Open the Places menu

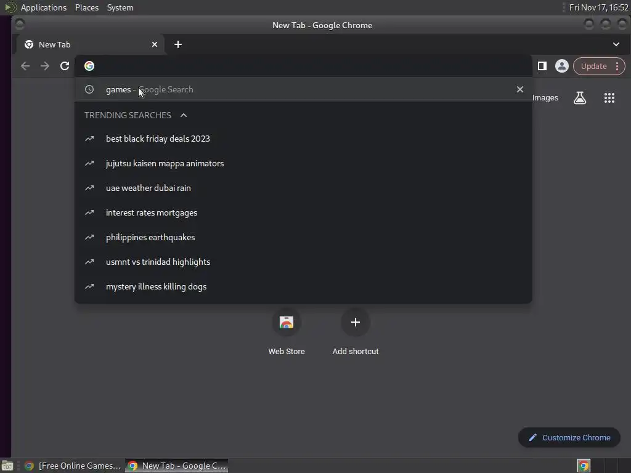(x=86, y=7)
